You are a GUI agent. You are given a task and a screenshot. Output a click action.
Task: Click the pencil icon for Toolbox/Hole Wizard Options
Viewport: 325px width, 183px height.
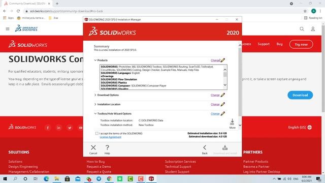[223, 113]
